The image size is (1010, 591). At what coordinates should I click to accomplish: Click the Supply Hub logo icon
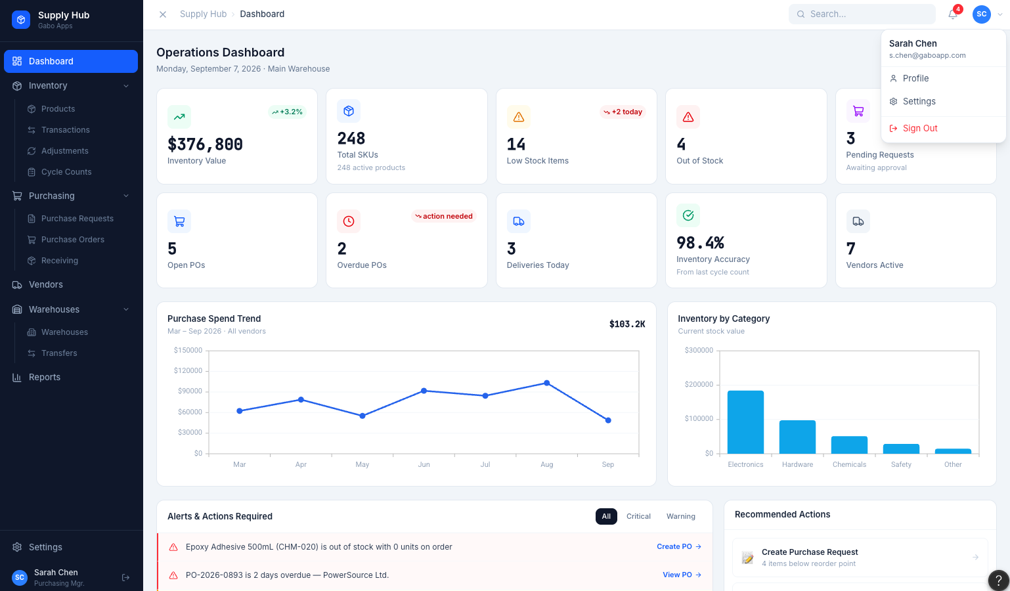(x=21, y=20)
